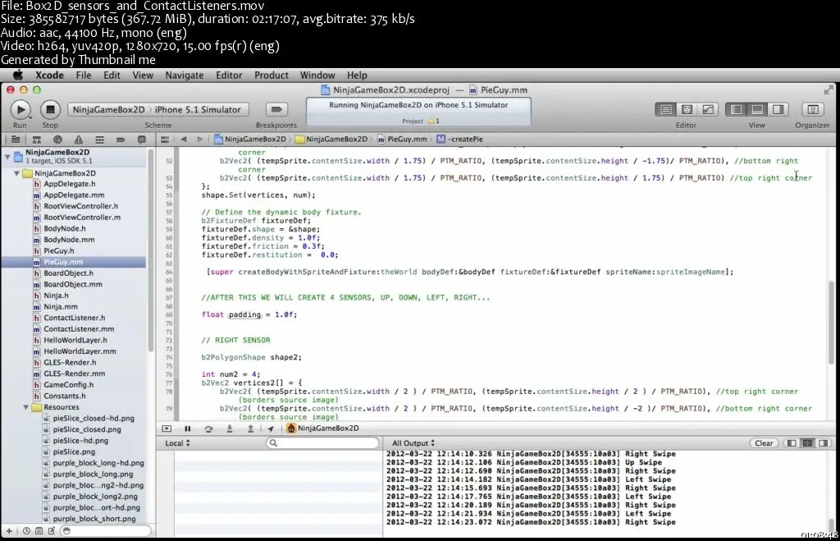Image resolution: width=840 pixels, height=541 pixels.
Task: Open the Log navigator
Action: tap(141, 140)
